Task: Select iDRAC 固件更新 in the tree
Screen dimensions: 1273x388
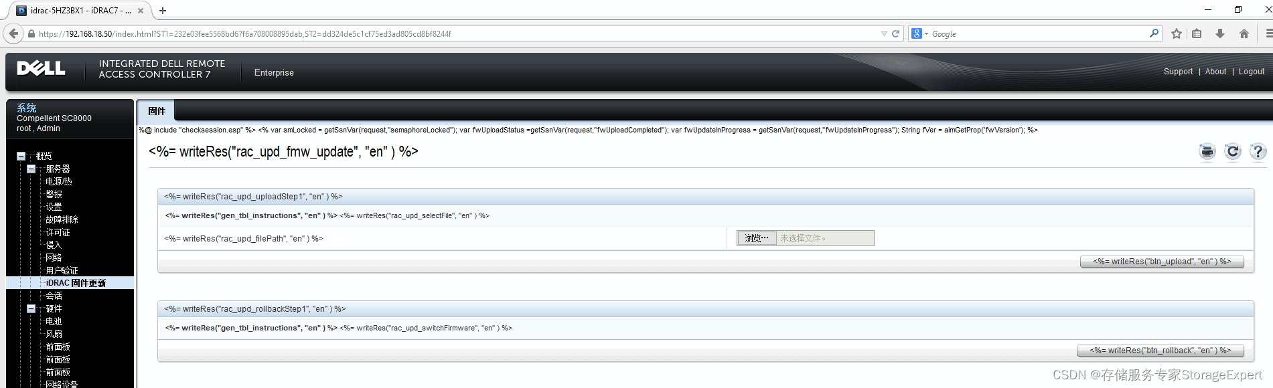Action: coord(76,283)
